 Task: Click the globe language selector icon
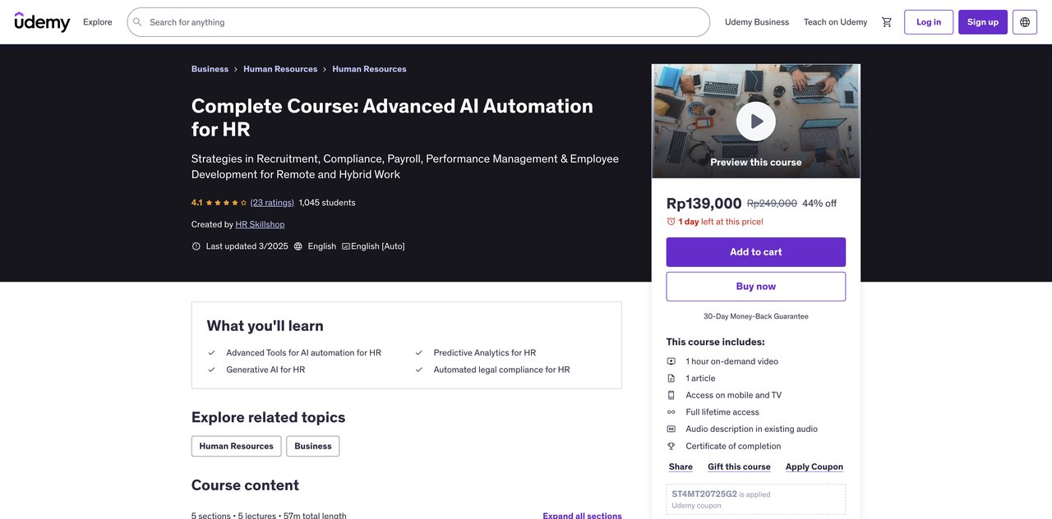(1025, 22)
